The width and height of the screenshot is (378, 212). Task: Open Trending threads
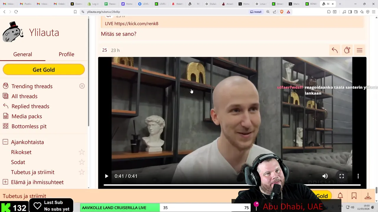[x=32, y=86]
